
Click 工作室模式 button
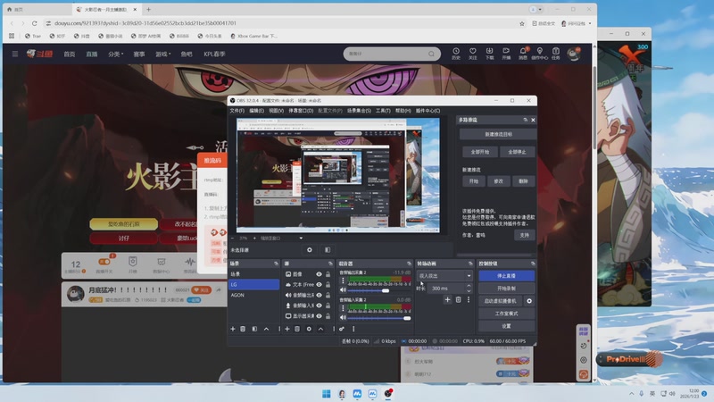[506, 314]
